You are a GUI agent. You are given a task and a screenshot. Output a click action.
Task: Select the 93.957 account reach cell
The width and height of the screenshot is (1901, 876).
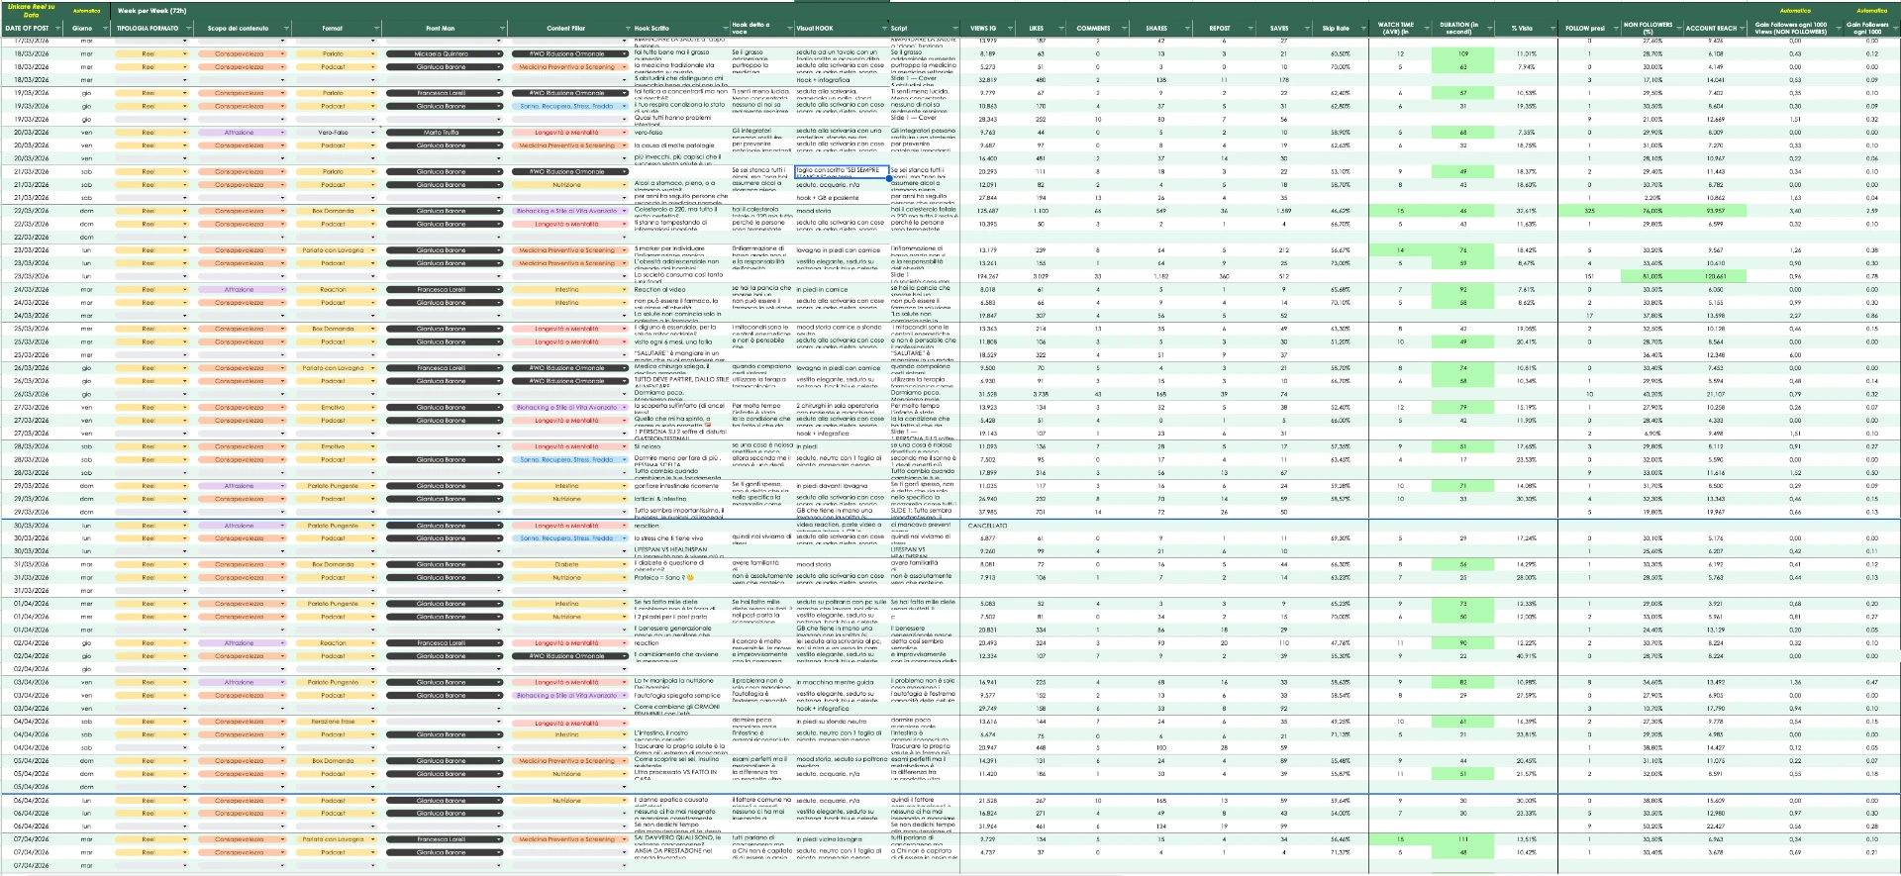[1716, 211]
